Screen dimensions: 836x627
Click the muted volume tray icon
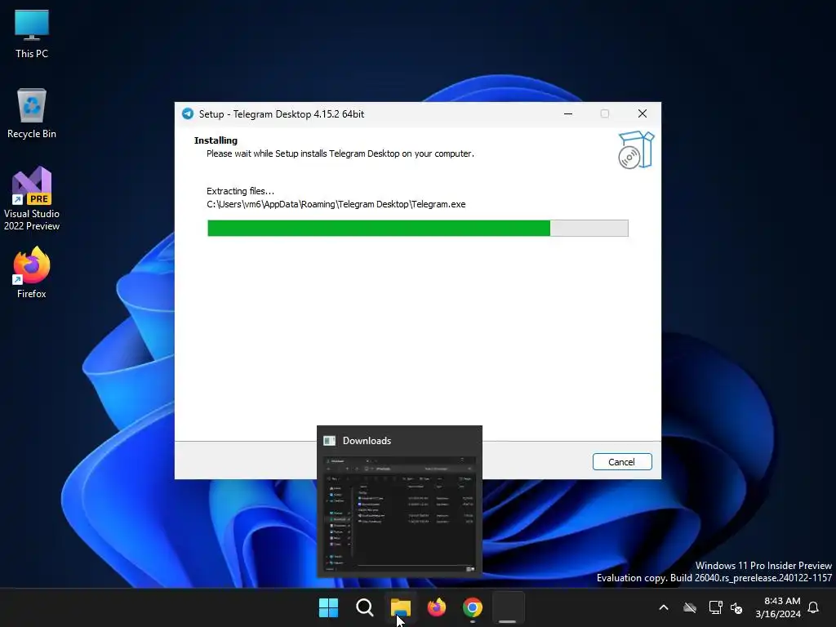(x=736, y=607)
